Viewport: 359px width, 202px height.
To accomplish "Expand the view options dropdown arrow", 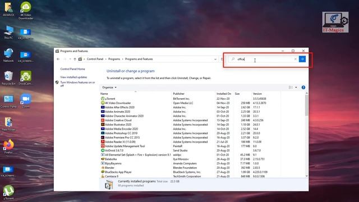I will coord(296,88).
